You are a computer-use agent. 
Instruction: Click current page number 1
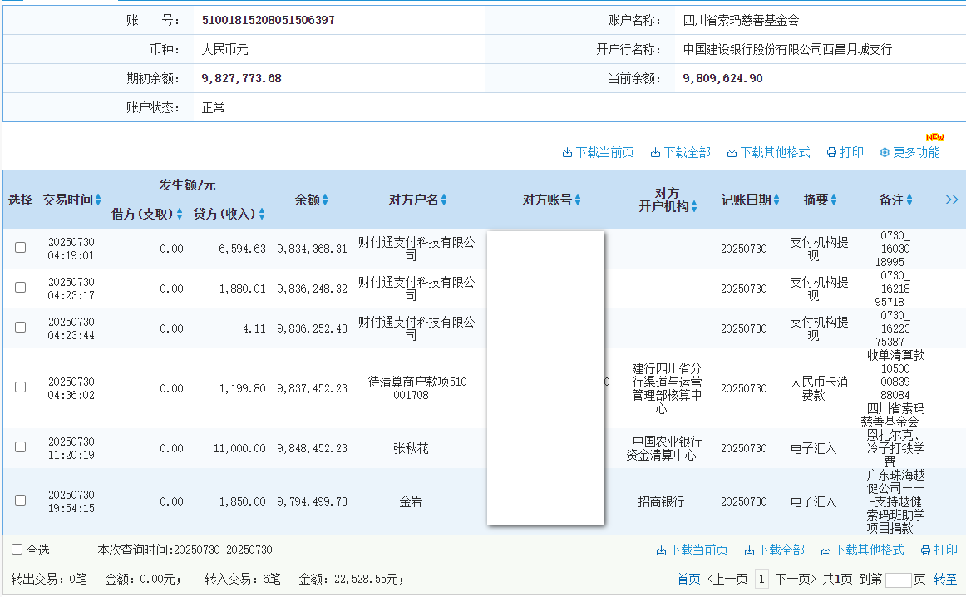click(761, 580)
